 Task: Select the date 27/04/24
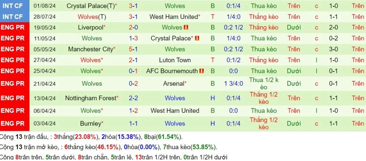[x=45, y=60]
